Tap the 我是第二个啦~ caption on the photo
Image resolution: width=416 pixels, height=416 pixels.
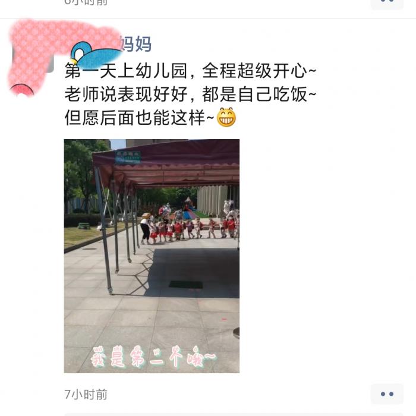[153, 357]
